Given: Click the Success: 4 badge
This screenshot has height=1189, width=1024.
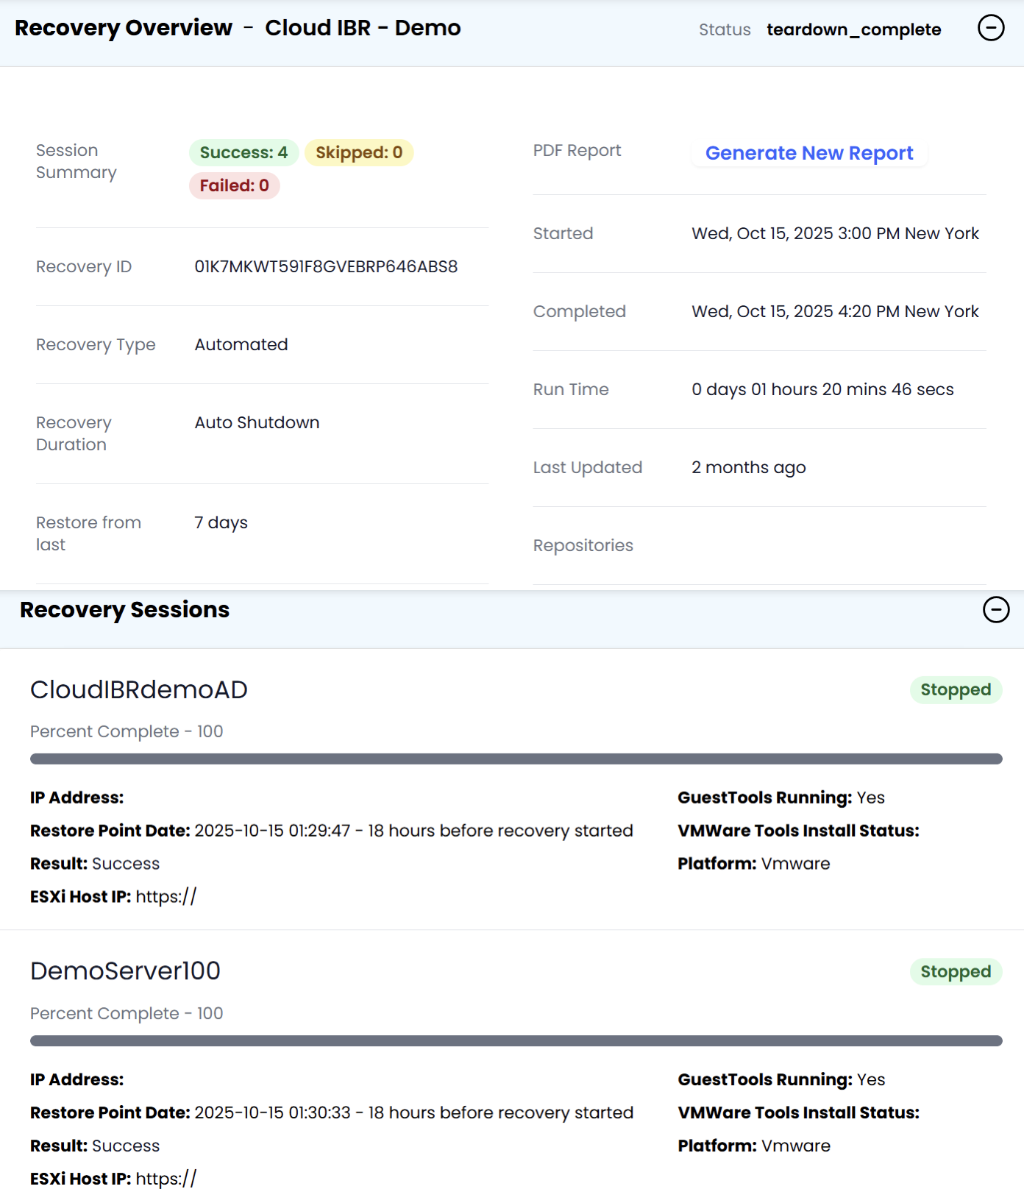Looking at the screenshot, I should 243,152.
